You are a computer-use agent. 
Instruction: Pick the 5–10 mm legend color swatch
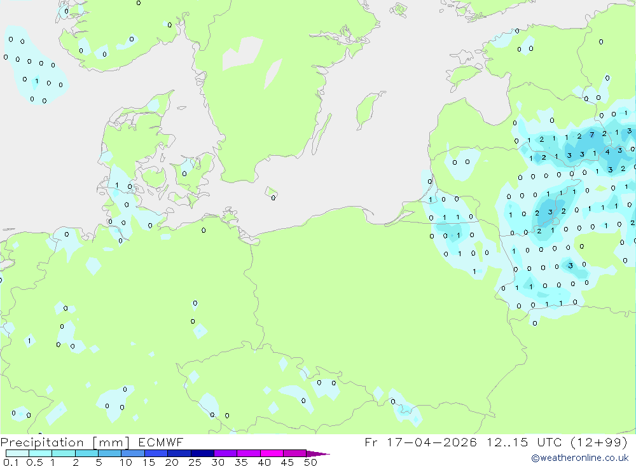pyautogui.click(x=110, y=453)
